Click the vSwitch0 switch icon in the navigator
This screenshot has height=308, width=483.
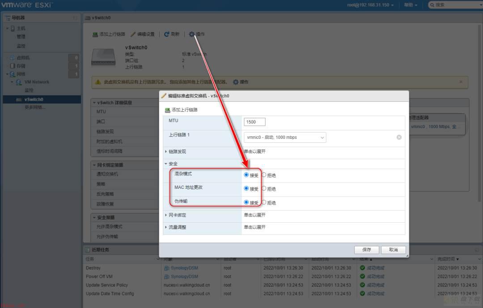pyautogui.click(x=19, y=100)
